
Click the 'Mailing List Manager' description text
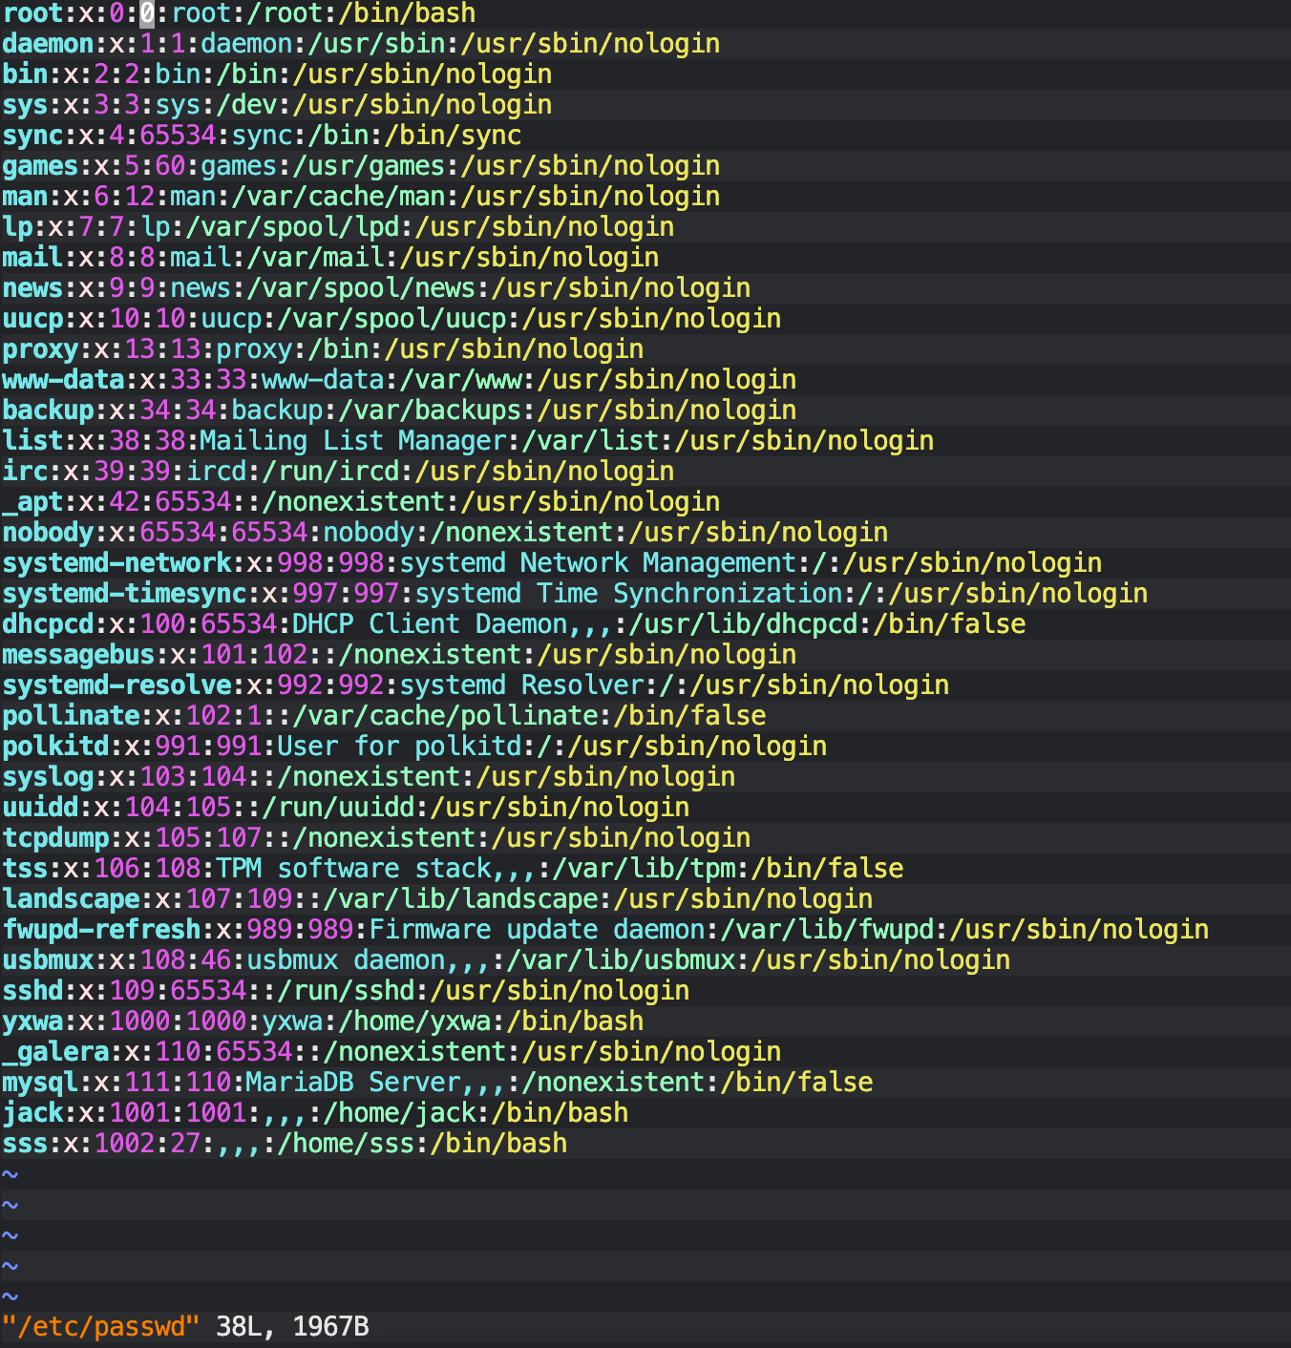tap(353, 441)
